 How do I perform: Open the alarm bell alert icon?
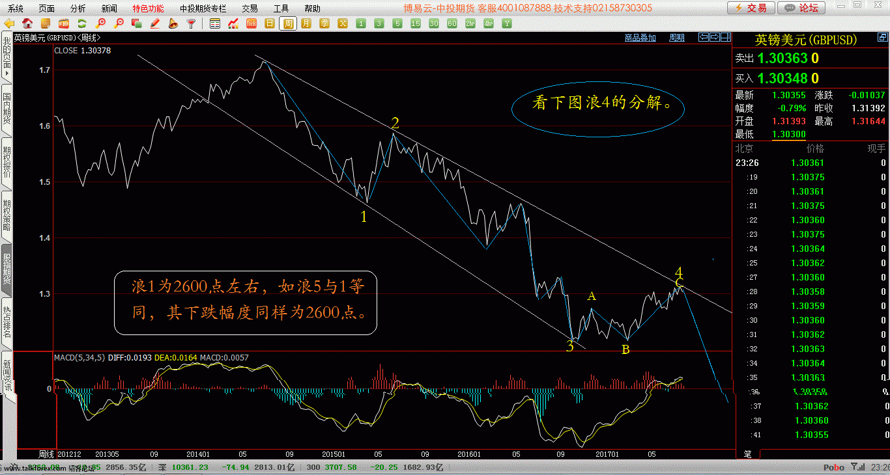click(173, 23)
